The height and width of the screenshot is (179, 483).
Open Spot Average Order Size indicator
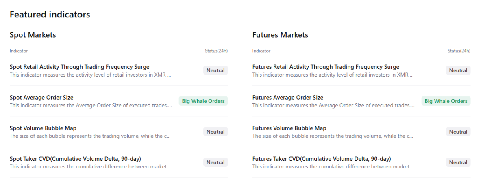(x=41, y=98)
